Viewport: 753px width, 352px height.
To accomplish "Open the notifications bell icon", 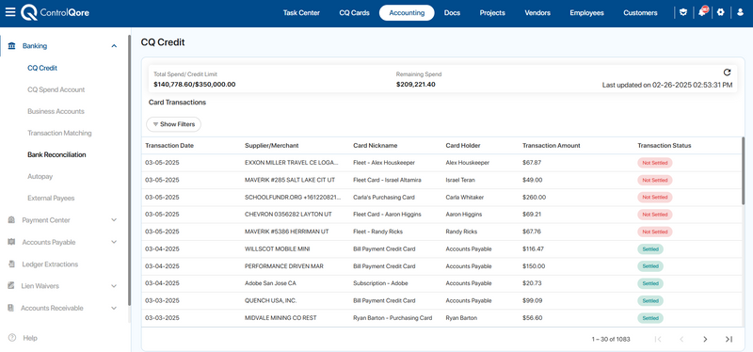I will click(702, 12).
